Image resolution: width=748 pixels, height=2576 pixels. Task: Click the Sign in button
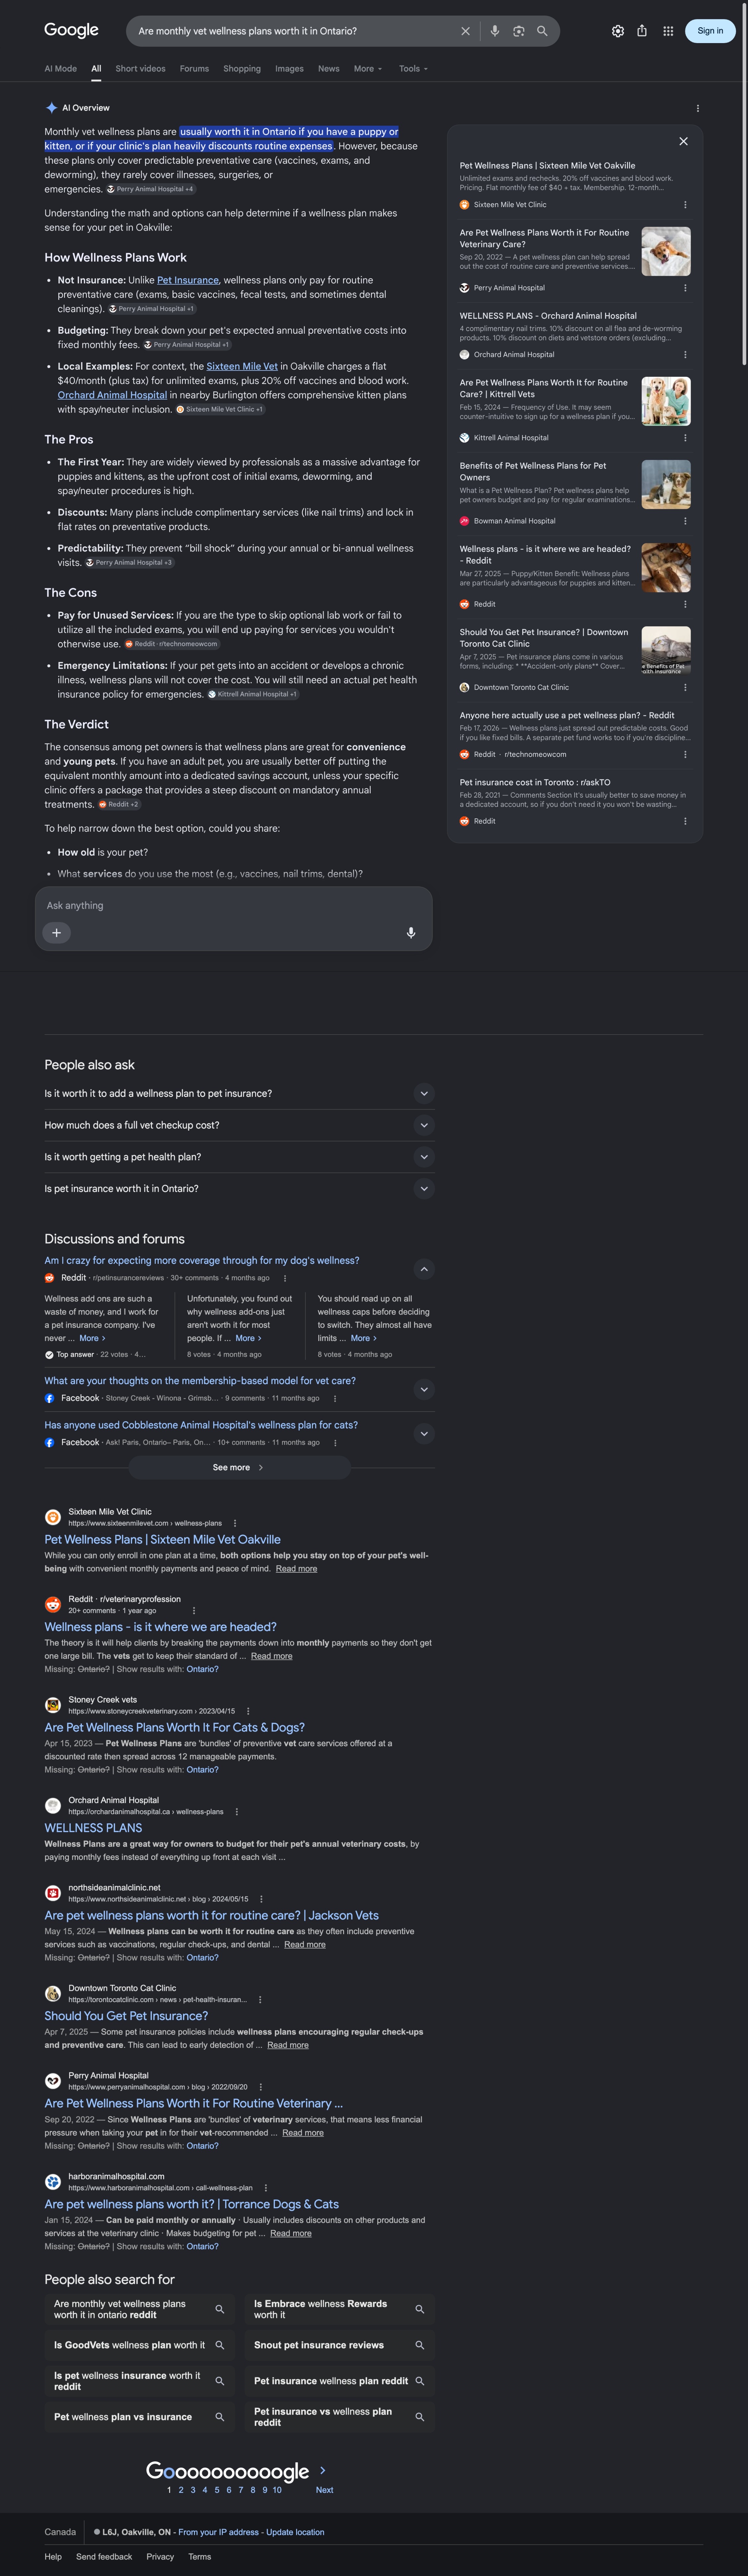coord(710,31)
